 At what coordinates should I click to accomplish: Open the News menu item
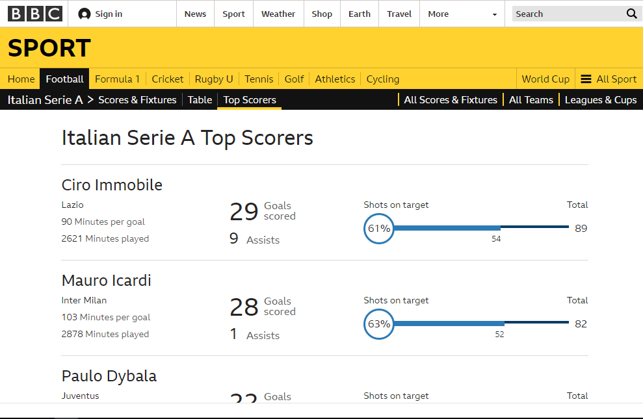pos(195,14)
